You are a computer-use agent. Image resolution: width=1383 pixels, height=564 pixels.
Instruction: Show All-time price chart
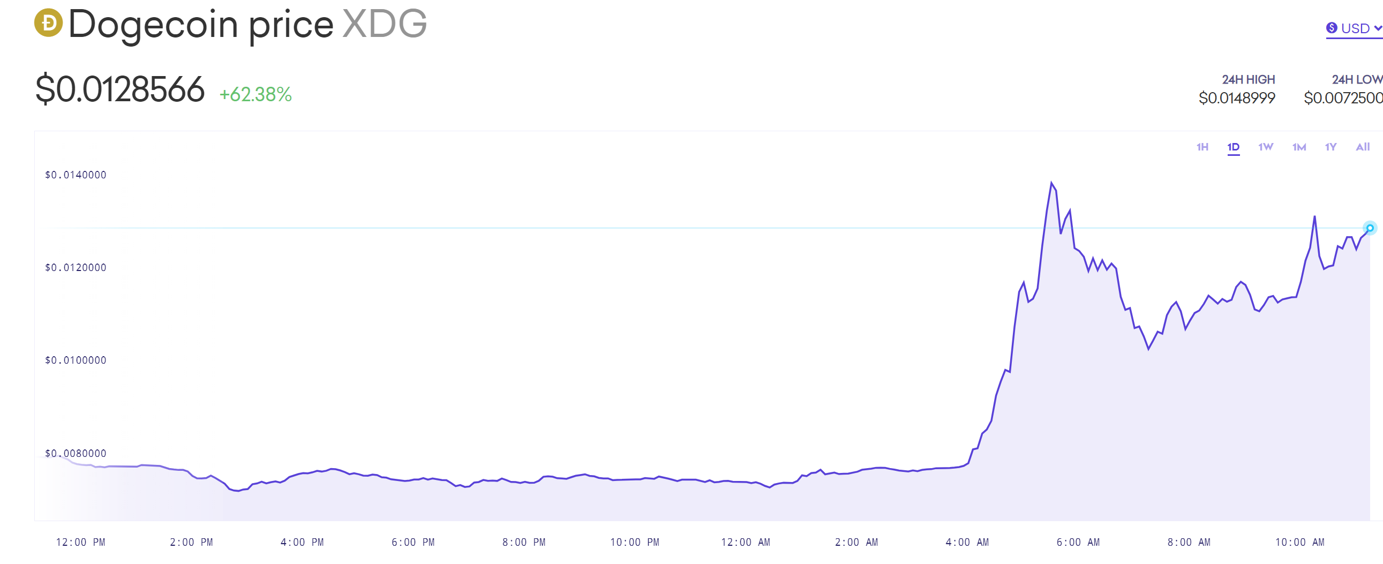point(1363,147)
